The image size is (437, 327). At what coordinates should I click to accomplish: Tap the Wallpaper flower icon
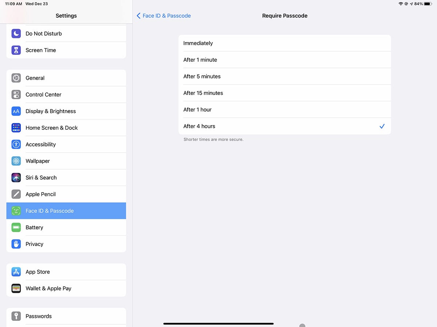16,161
